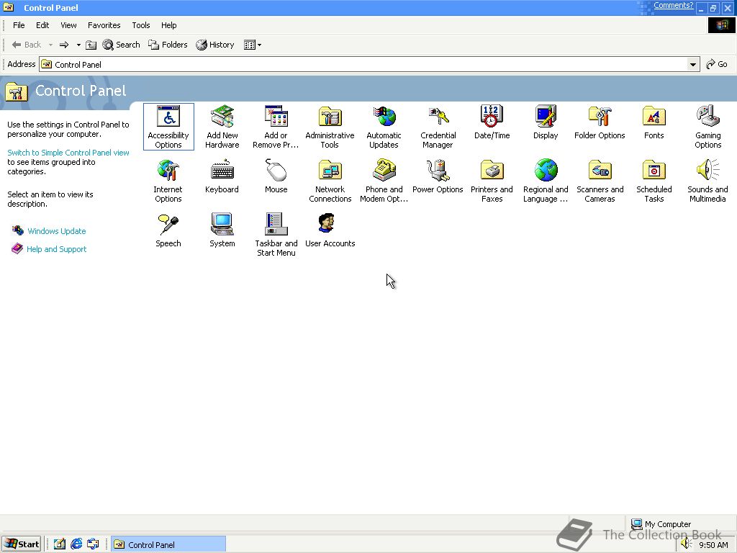Open the Favorites menu
This screenshot has height=553, width=737.
click(x=104, y=25)
